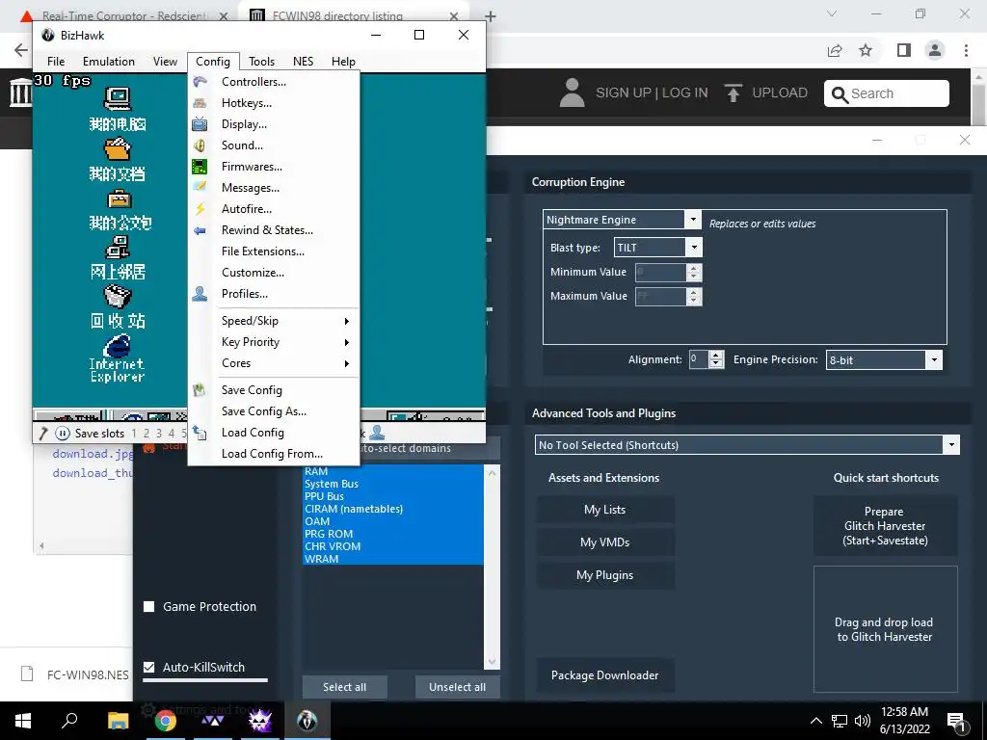Uncheck the Auto-KillSwitch checkbox
The height and width of the screenshot is (740, 987).
click(149, 667)
